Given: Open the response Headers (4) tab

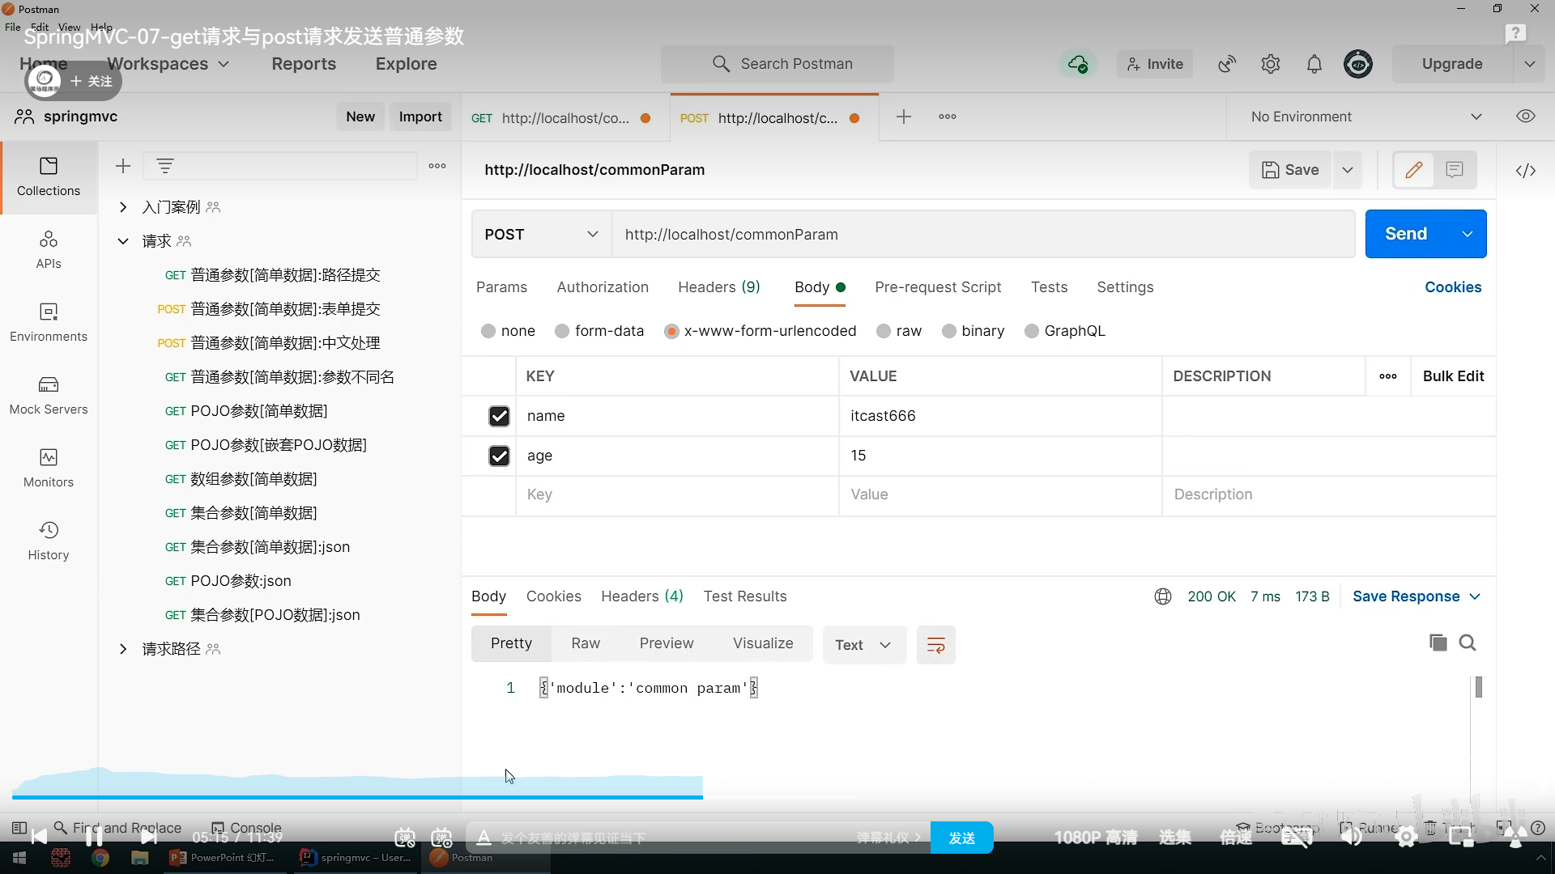Looking at the screenshot, I should pyautogui.click(x=641, y=596).
